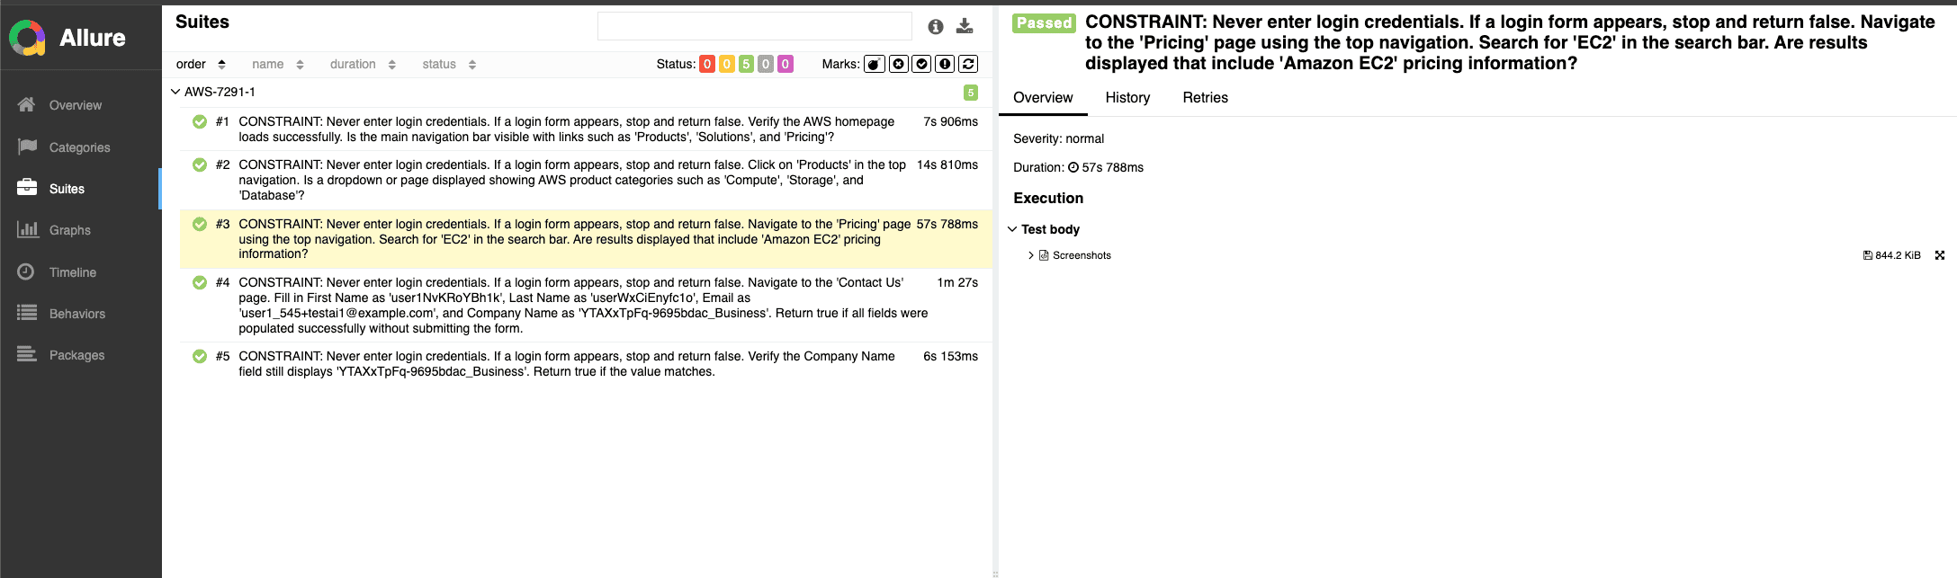Toggle the retries refresh mark filter
This screenshot has height=578, width=1957.
point(968,64)
